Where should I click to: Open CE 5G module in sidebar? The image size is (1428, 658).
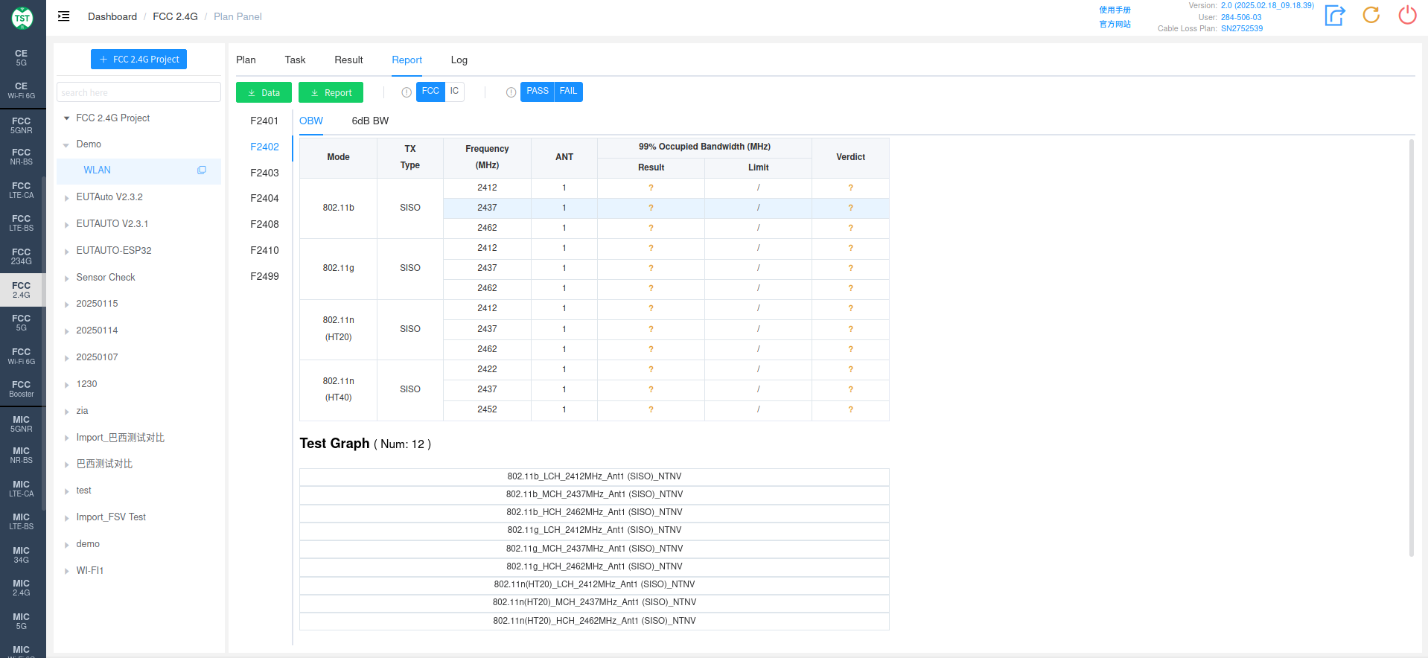[22, 58]
